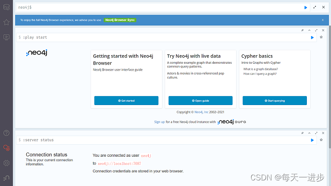Open the Settings gear sidebar icon

(x=6, y=163)
